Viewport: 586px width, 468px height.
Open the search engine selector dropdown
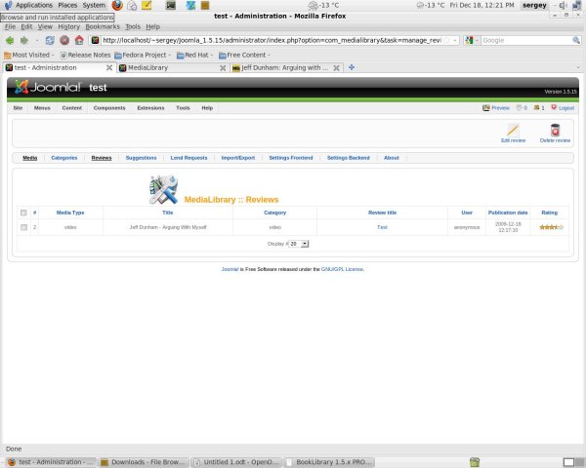[x=472, y=40]
